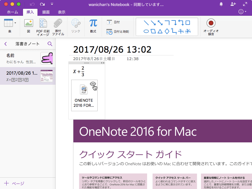Open quick access toolbar customize dropdown

coord(52,4)
